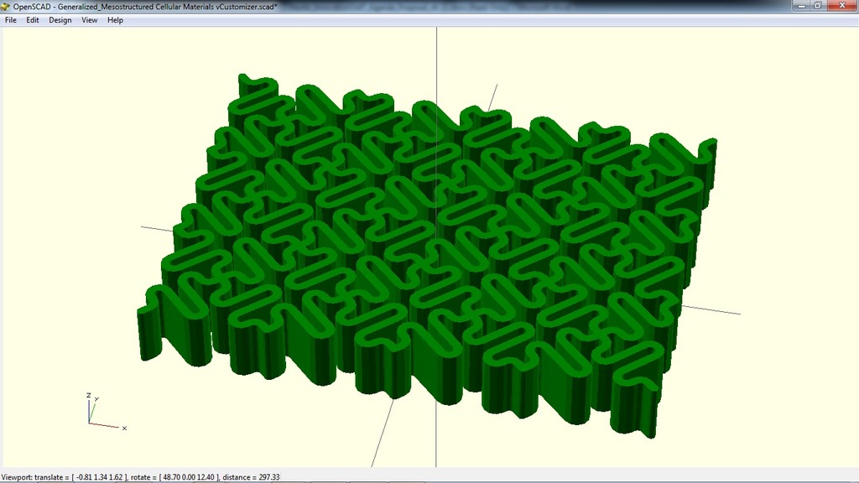Viewport: 859px width, 483px height.
Task: Click the OpenSCAD app icon in title bar
Action: (x=6, y=7)
